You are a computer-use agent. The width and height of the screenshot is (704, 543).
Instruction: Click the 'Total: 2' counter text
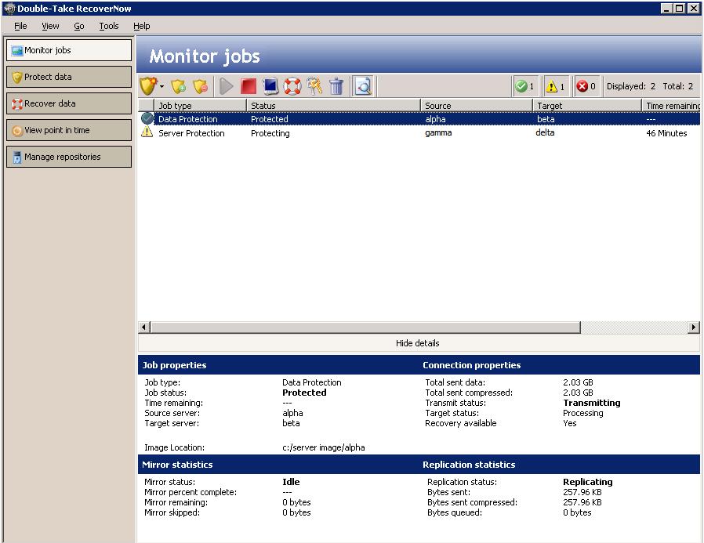[678, 86]
